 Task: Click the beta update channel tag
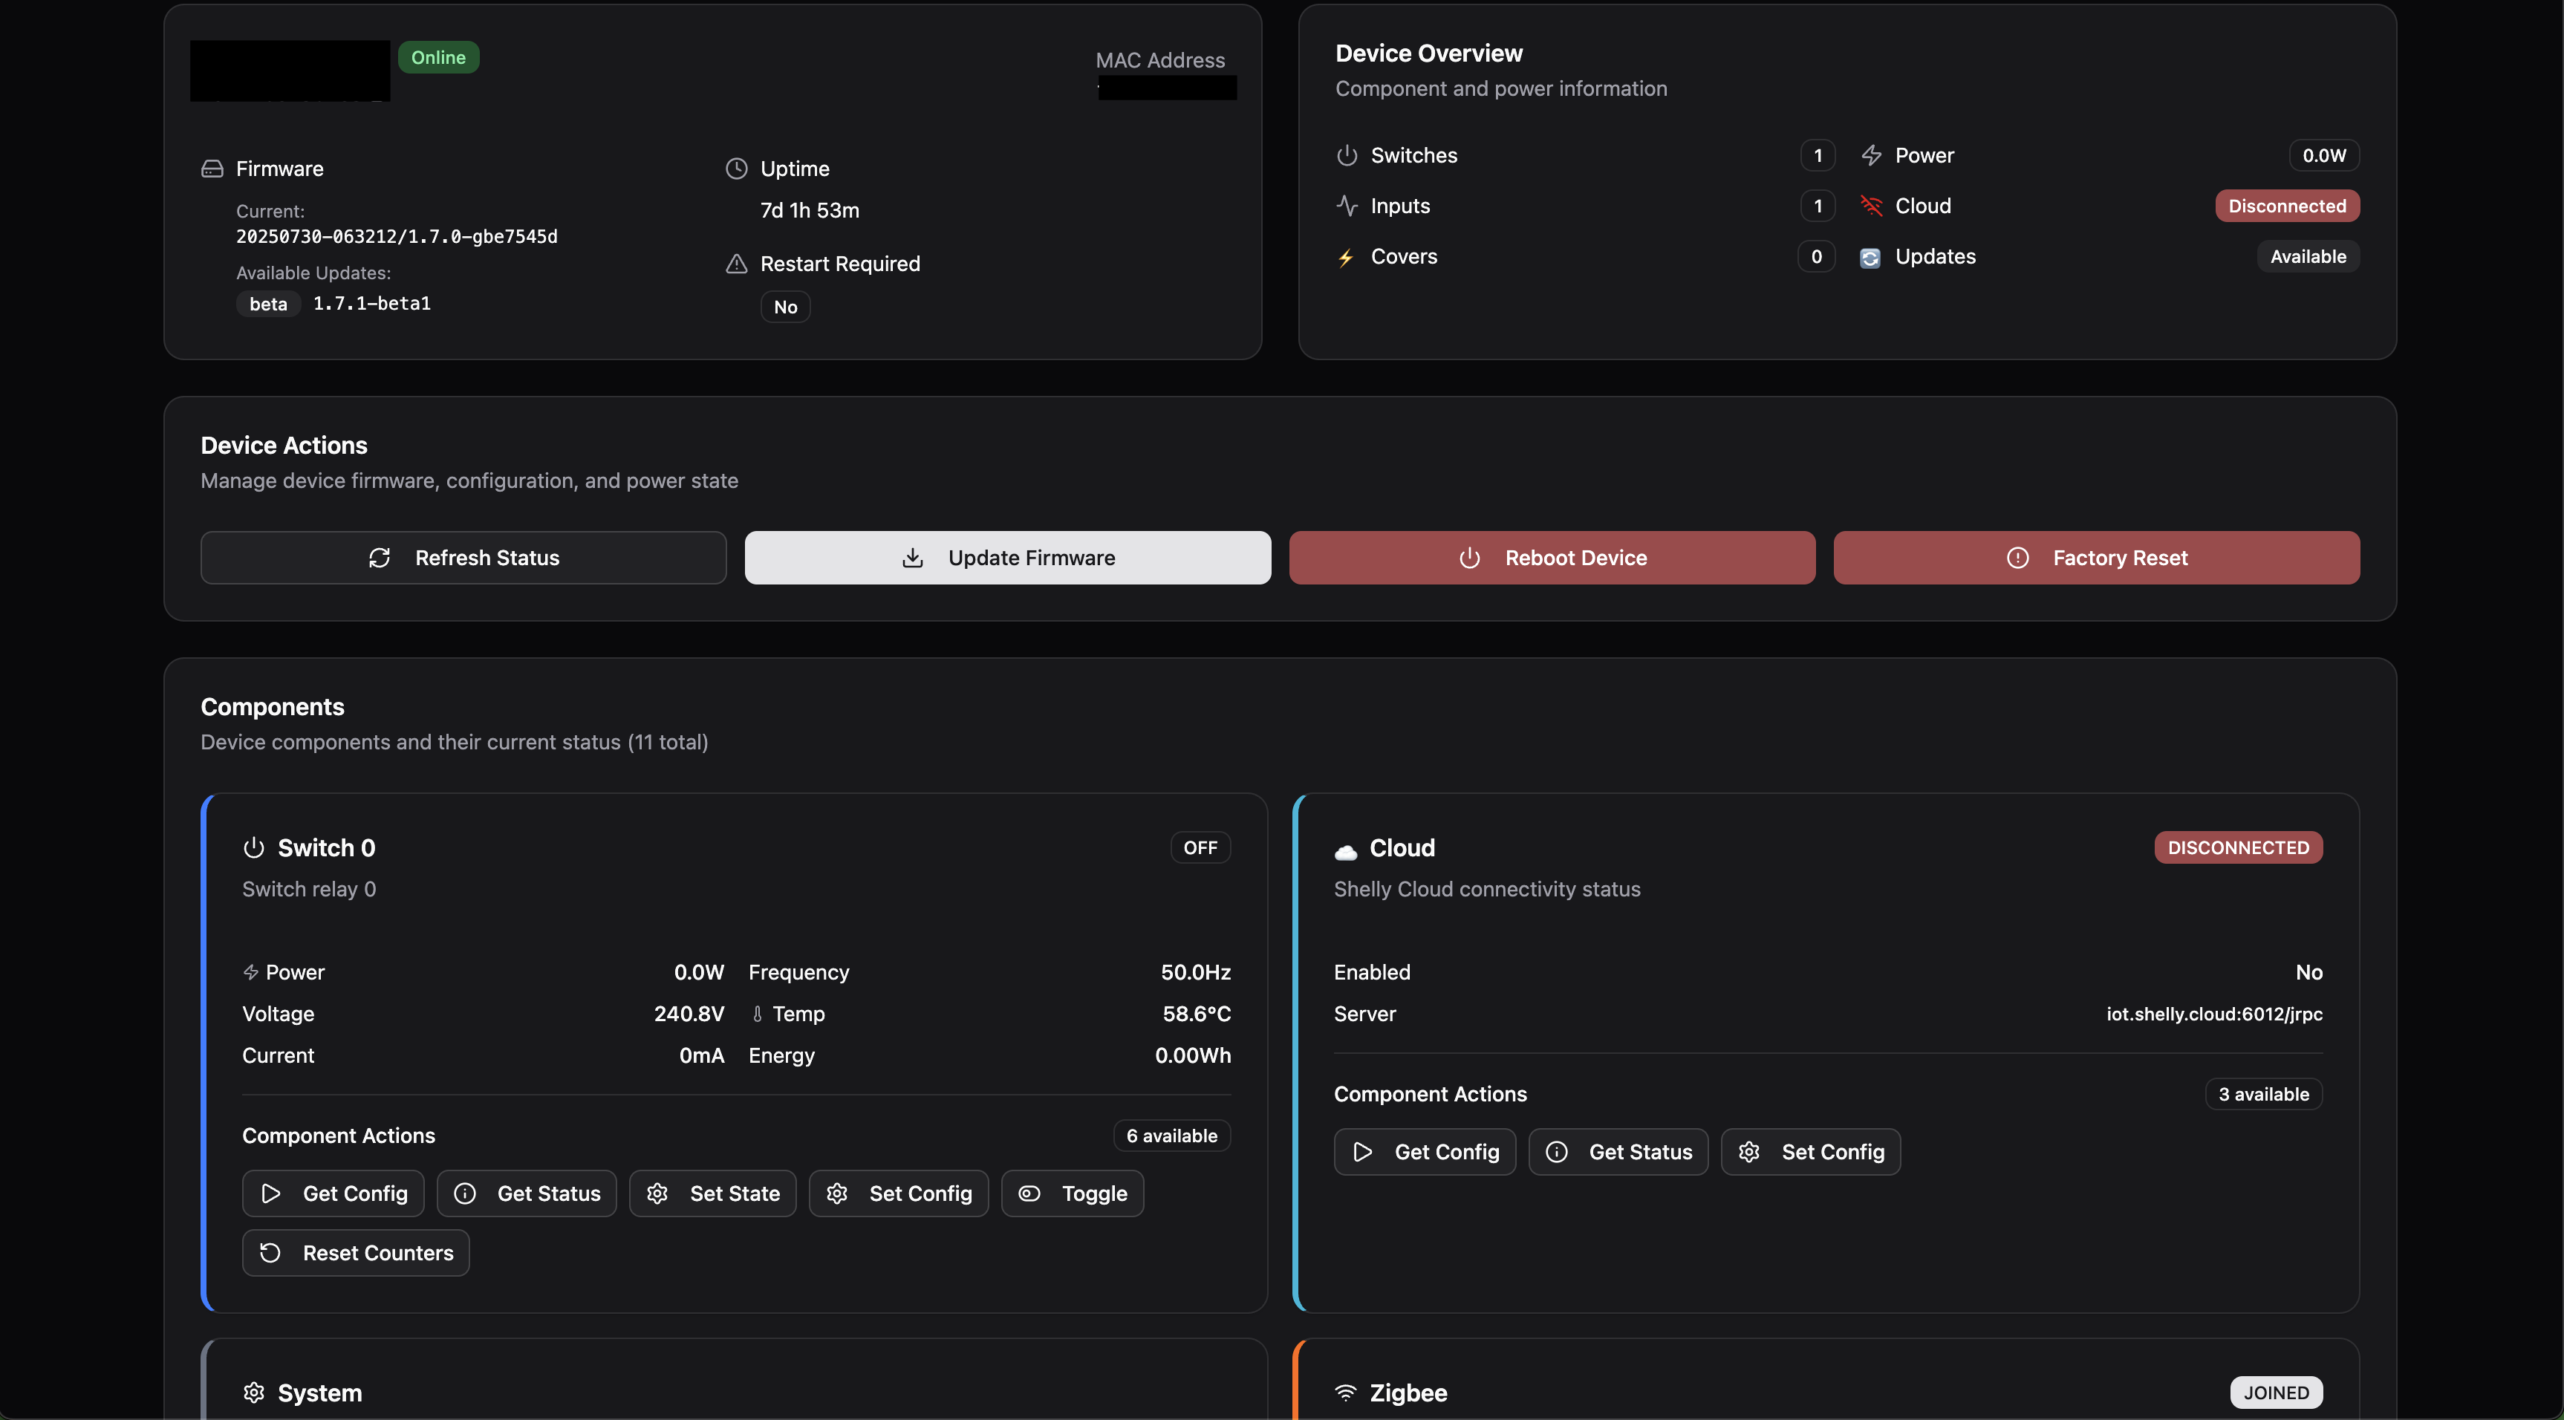[x=269, y=304]
